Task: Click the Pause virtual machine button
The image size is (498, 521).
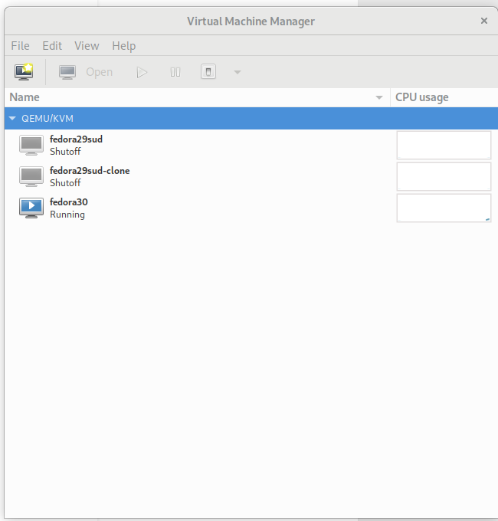Action: (175, 72)
